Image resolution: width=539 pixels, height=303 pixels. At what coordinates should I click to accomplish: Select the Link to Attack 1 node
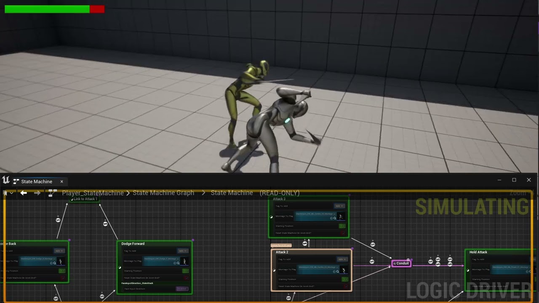point(85,199)
